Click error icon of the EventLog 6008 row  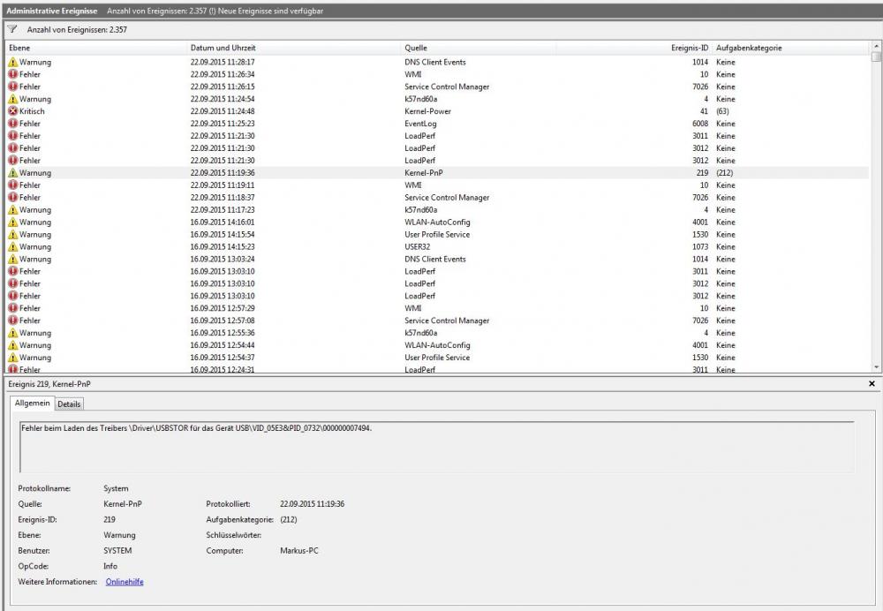(x=12, y=124)
